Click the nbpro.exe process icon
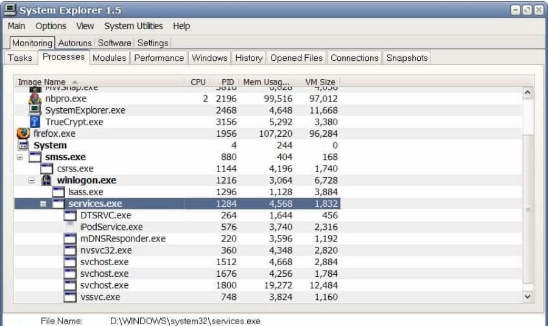This screenshot has height=326, width=548. click(x=35, y=99)
